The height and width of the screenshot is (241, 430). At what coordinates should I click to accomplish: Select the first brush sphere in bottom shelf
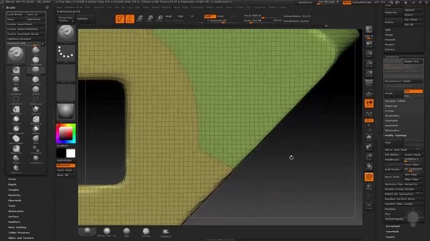pos(87,232)
